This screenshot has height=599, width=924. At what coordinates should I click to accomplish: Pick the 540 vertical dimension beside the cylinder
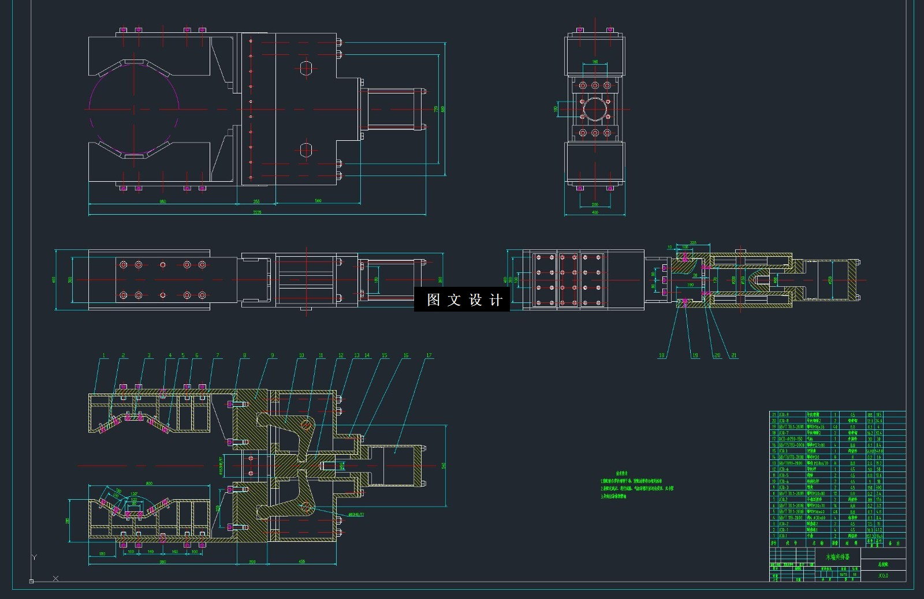point(444,466)
